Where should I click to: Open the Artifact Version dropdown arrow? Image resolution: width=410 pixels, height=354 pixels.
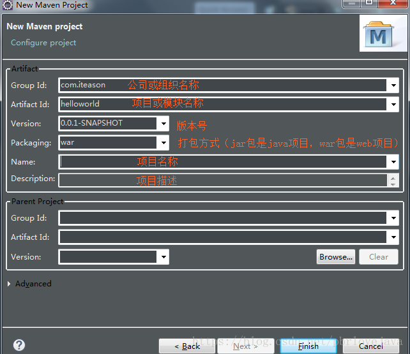[163, 124]
